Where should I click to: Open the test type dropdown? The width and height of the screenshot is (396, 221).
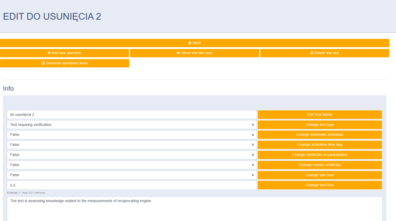coord(132,125)
